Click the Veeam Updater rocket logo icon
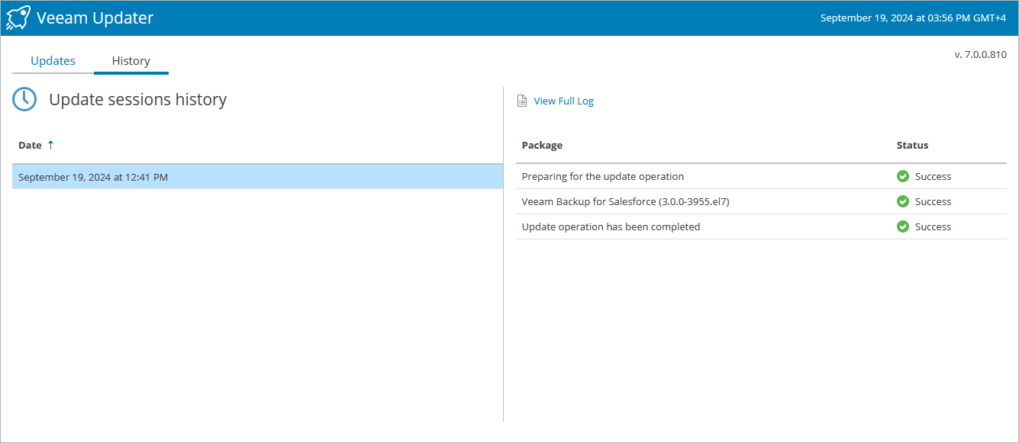This screenshot has width=1019, height=443. click(x=18, y=18)
